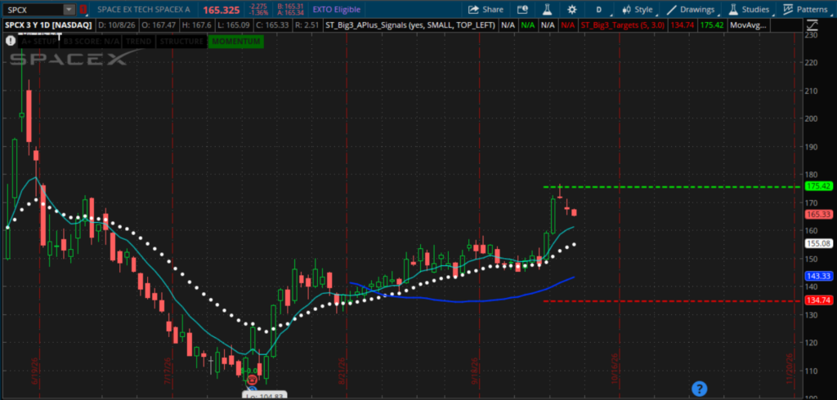
Task: Click the 7/17/26 expiration date marker
Action: (x=167, y=372)
